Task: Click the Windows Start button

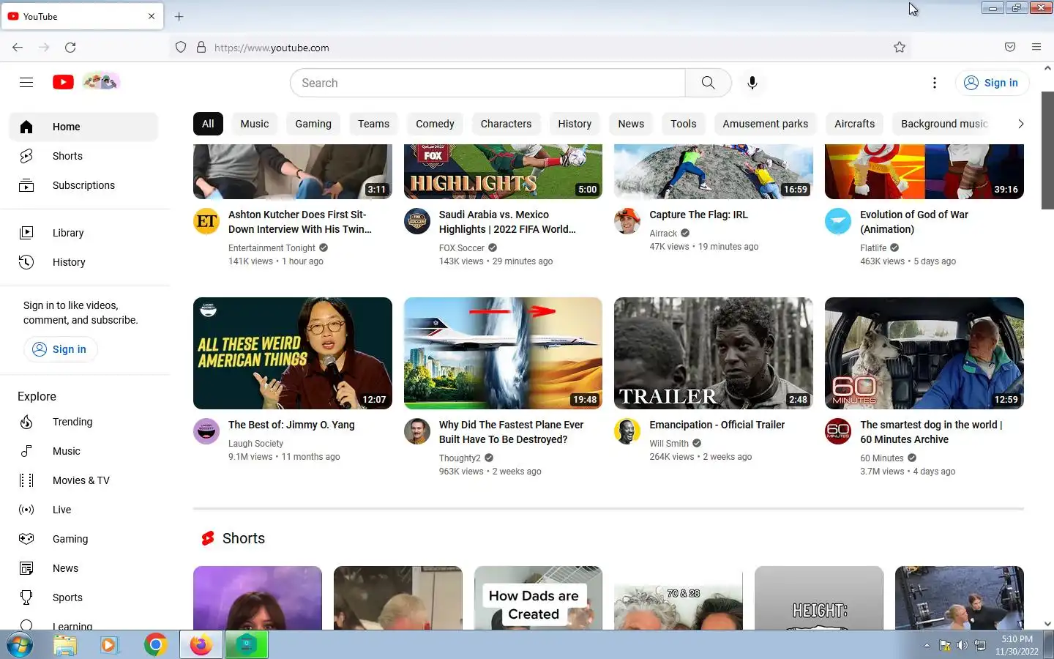Action: [20, 645]
